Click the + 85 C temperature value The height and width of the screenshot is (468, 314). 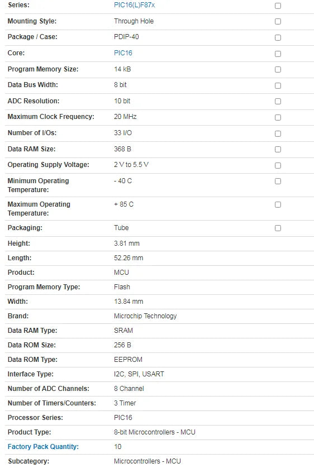pos(123,204)
